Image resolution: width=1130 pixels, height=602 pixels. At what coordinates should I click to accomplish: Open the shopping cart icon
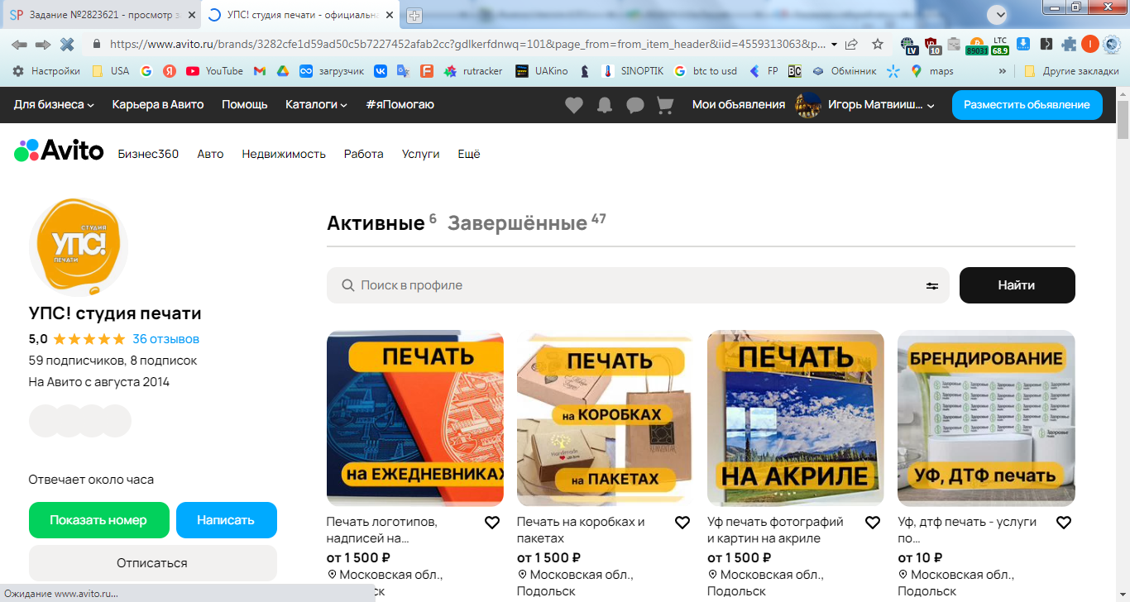tap(665, 105)
